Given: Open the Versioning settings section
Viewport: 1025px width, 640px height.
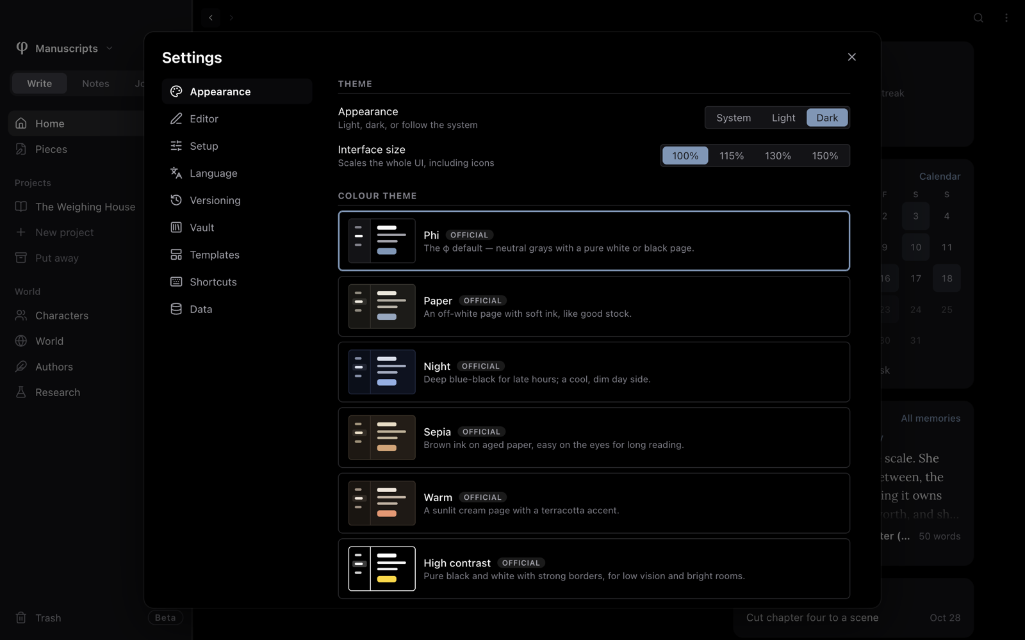Looking at the screenshot, I should coord(237,200).
